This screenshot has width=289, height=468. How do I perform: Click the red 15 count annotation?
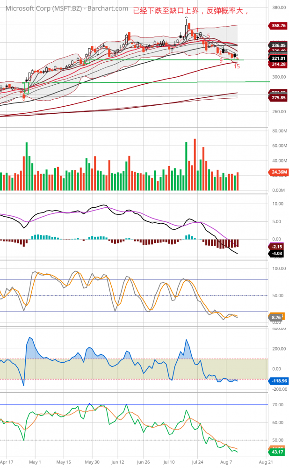[237, 66]
